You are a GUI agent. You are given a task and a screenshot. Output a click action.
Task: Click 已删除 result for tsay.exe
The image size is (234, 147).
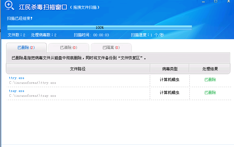(x=210, y=93)
